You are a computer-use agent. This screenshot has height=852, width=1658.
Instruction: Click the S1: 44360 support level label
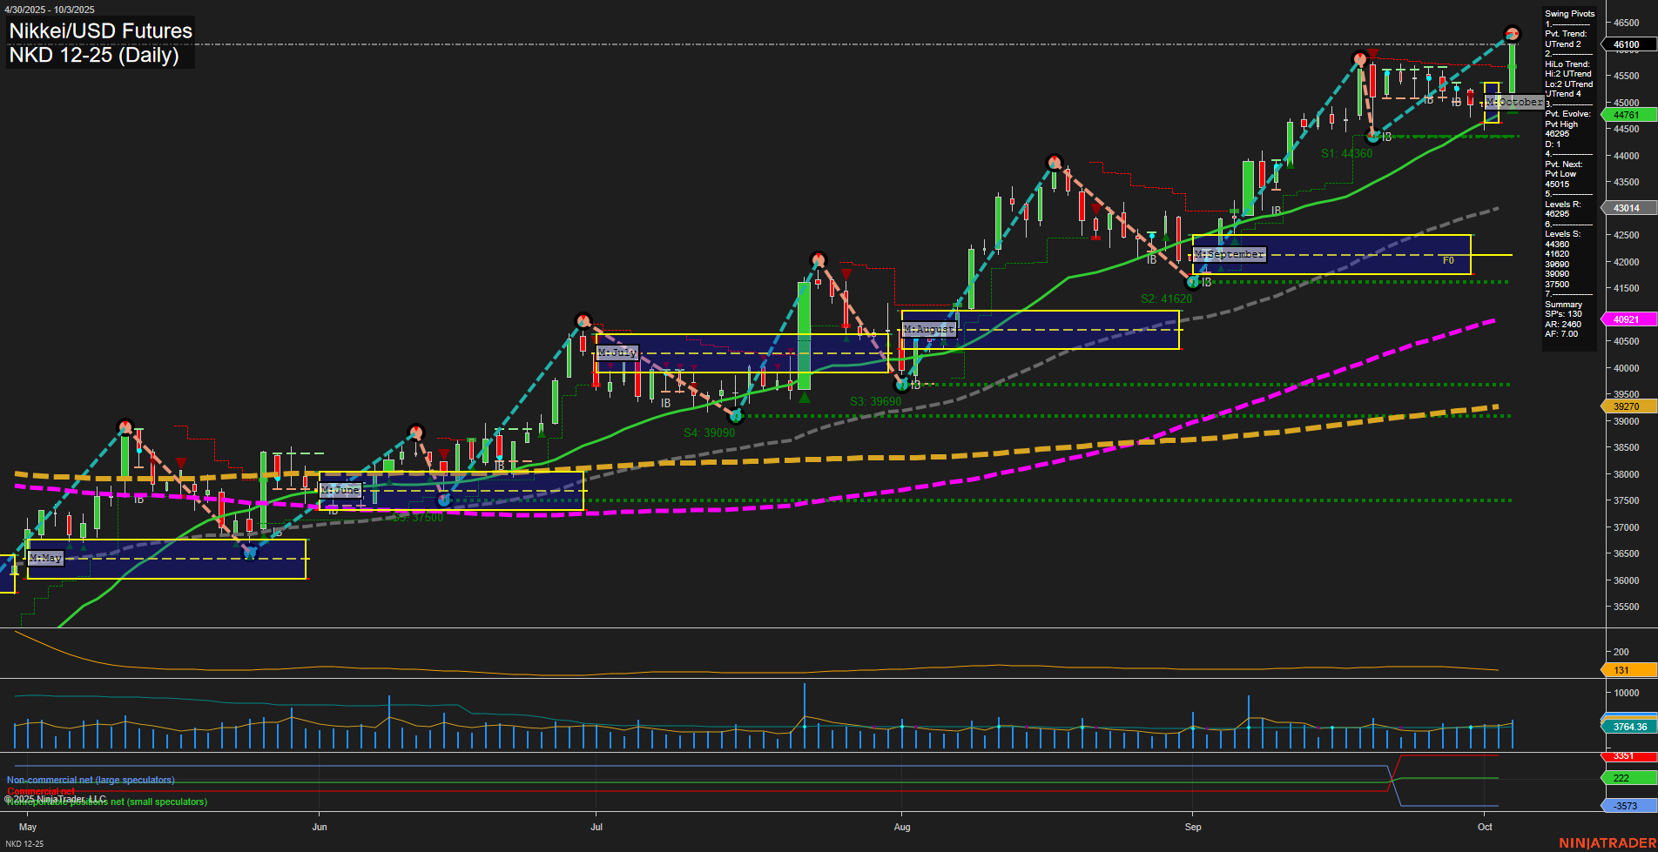[1346, 152]
